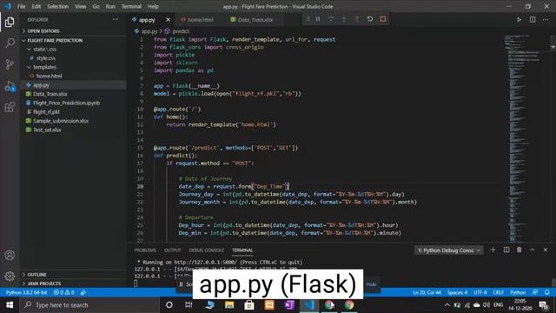Screen dimensions: 556x313
Task: Open Edit menu
Action: (36, 6)
